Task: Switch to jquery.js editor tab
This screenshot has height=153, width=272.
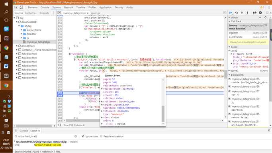Action: (96, 13)
